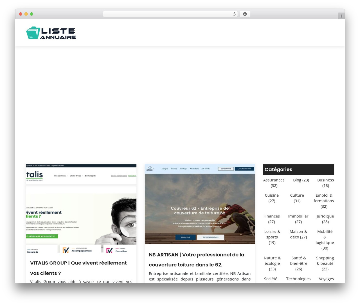Click the Liste Annuaire logo
The image size is (360, 305).
(51, 33)
